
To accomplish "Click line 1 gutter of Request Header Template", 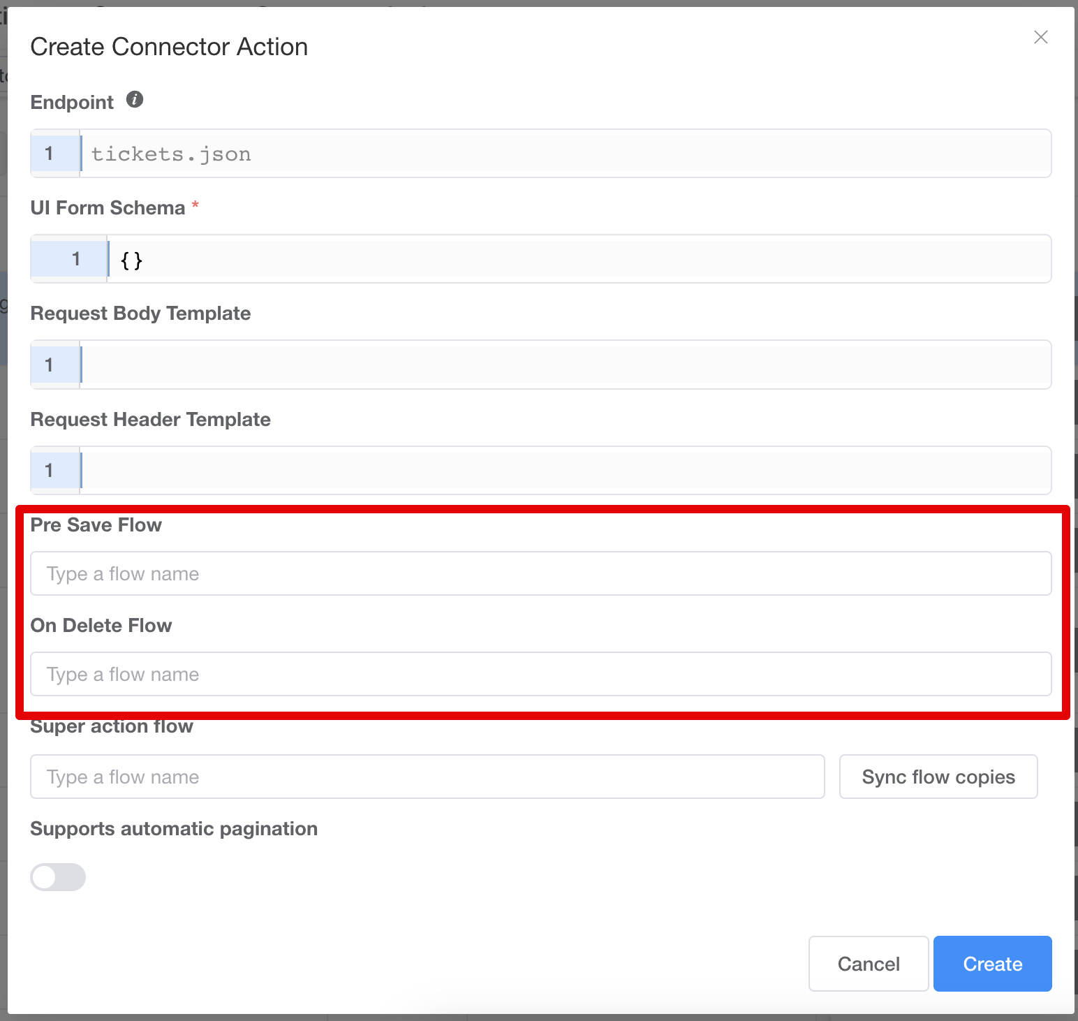I will (50, 470).
